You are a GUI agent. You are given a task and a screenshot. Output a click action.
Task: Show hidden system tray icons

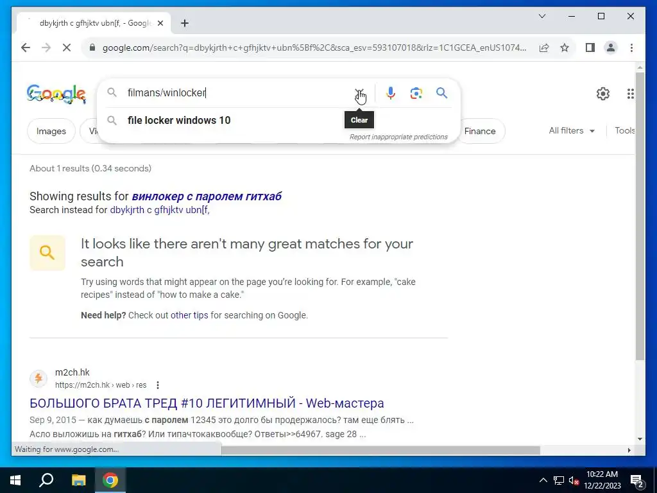tap(543, 480)
